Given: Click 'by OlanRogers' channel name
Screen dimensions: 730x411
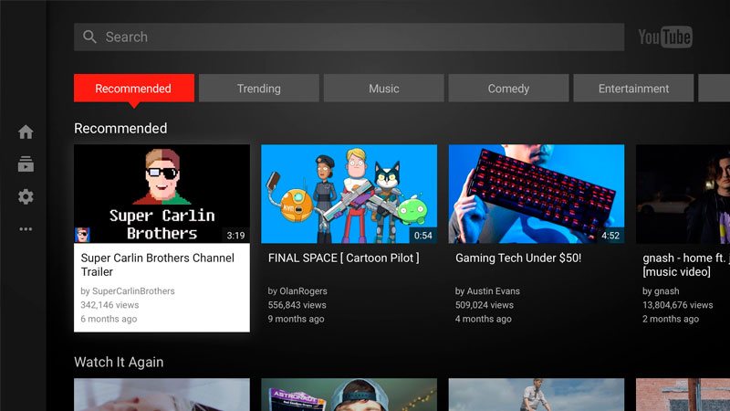Looking at the screenshot, I should click(x=297, y=290).
